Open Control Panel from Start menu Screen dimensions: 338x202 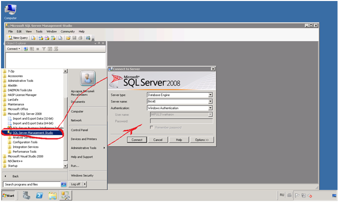(79, 130)
